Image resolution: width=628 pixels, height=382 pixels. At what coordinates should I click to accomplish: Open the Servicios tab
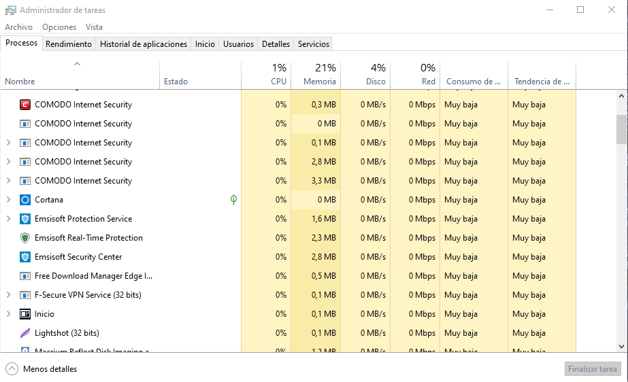pos(314,44)
